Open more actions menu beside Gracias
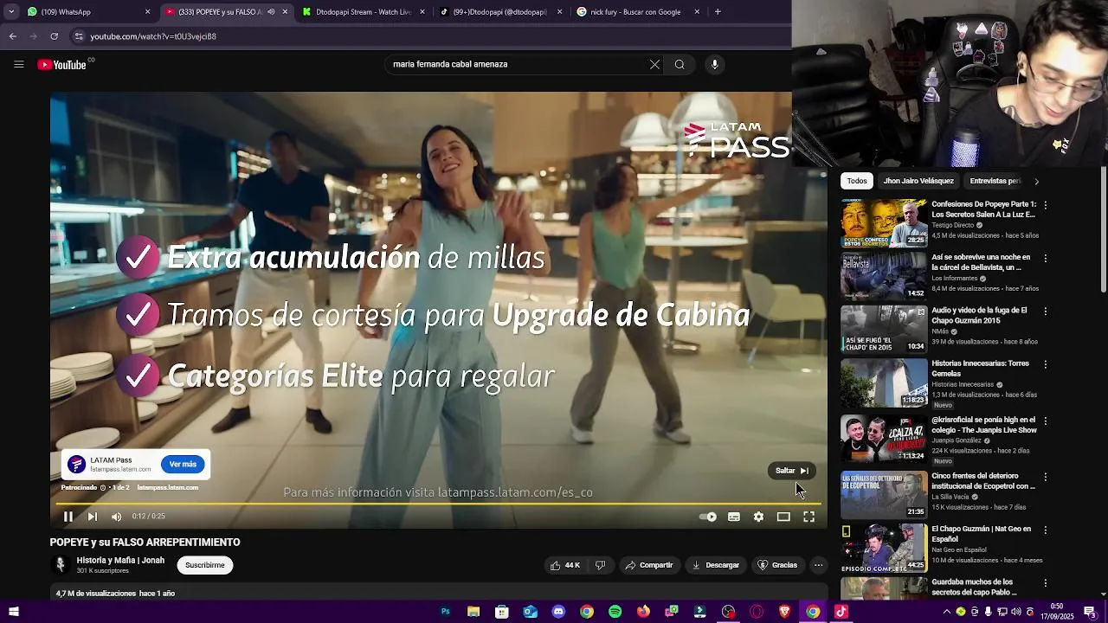 tap(818, 565)
